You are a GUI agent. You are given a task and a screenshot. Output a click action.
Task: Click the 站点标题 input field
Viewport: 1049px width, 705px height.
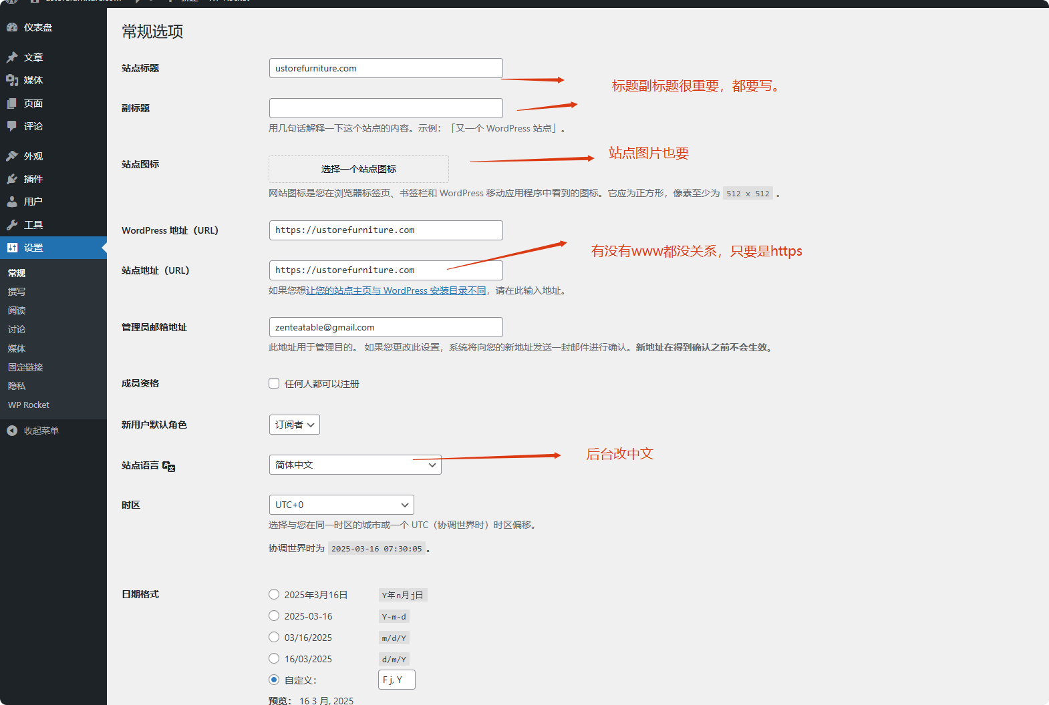pyautogui.click(x=386, y=68)
